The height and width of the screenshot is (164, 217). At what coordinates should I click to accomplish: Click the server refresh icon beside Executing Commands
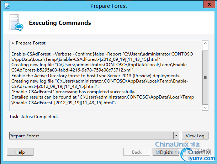coord(16,22)
